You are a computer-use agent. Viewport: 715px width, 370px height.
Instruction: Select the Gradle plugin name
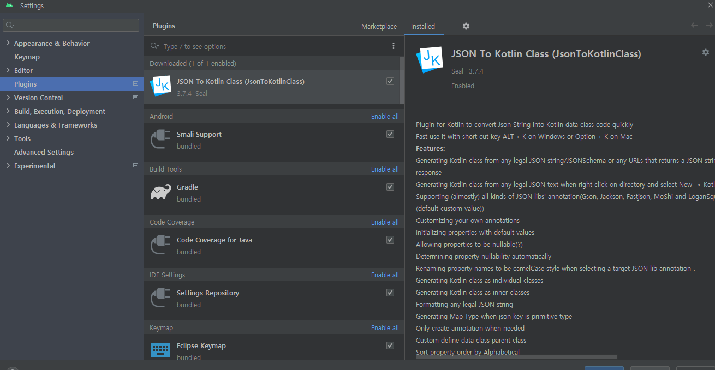coord(187,187)
